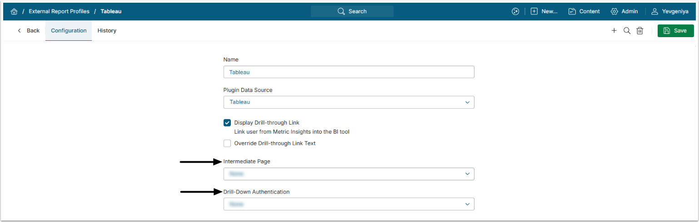Expand the Intermediate Page dropdown

349,174
